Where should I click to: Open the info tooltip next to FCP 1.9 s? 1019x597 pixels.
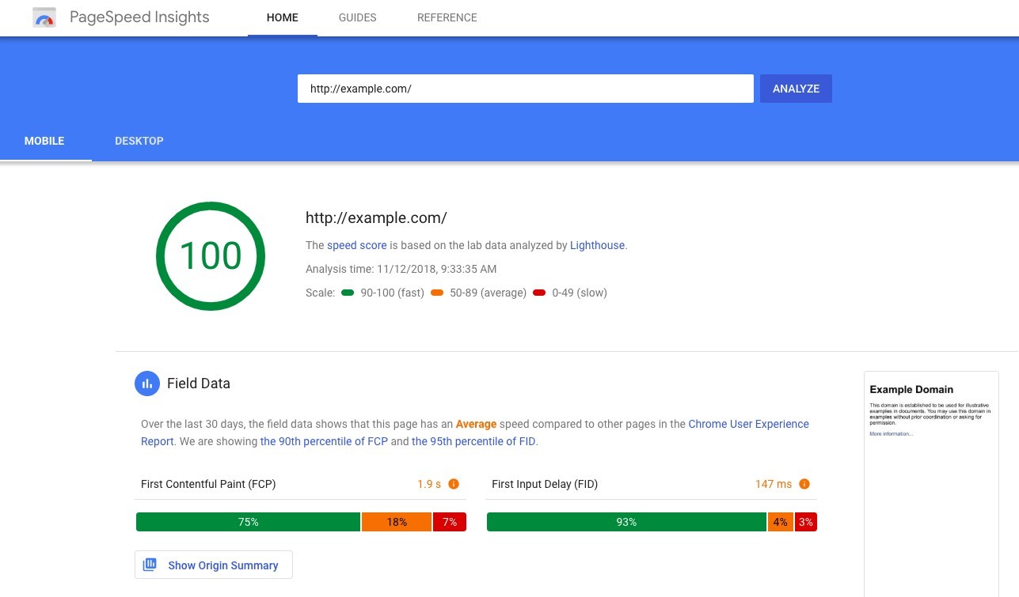coord(453,483)
